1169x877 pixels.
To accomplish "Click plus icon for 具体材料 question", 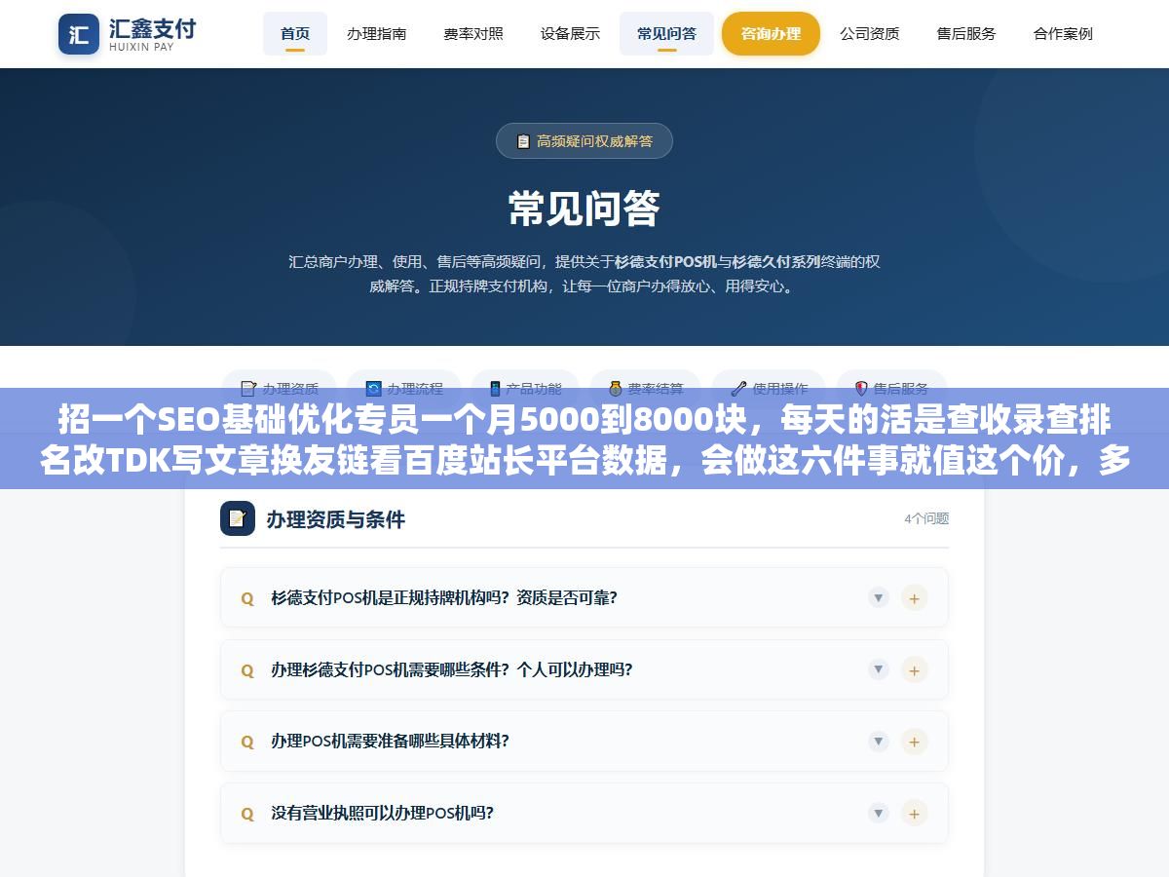I will point(914,741).
